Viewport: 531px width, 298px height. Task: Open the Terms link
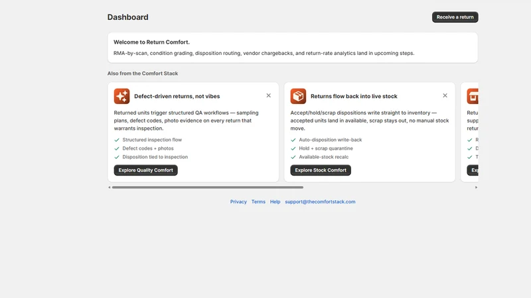click(x=258, y=202)
